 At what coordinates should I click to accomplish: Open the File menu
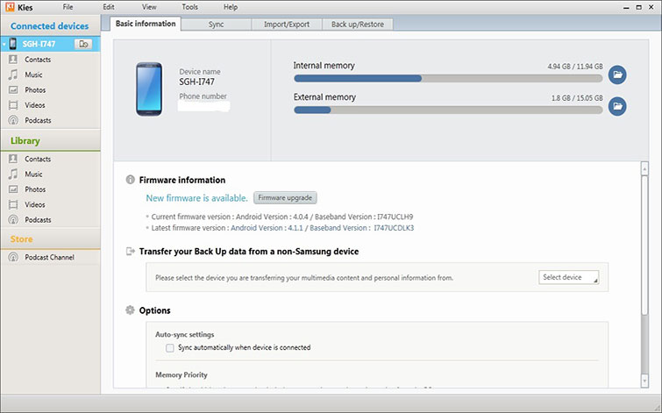68,7
